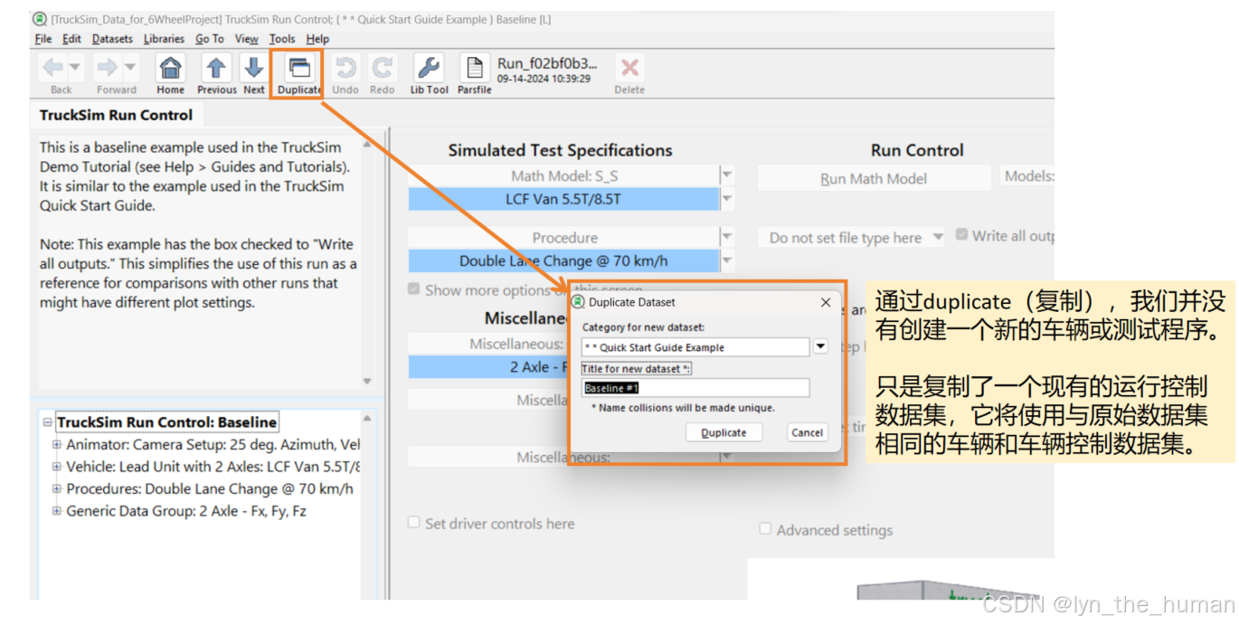Viewport: 1239px width, 625px height.
Task: Click the Duplicate button in dialog
Action: (724, 432)
